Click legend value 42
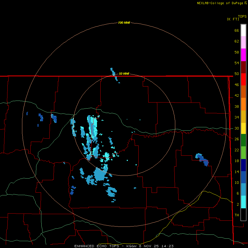The image size is (248, 248). [237, 96]
